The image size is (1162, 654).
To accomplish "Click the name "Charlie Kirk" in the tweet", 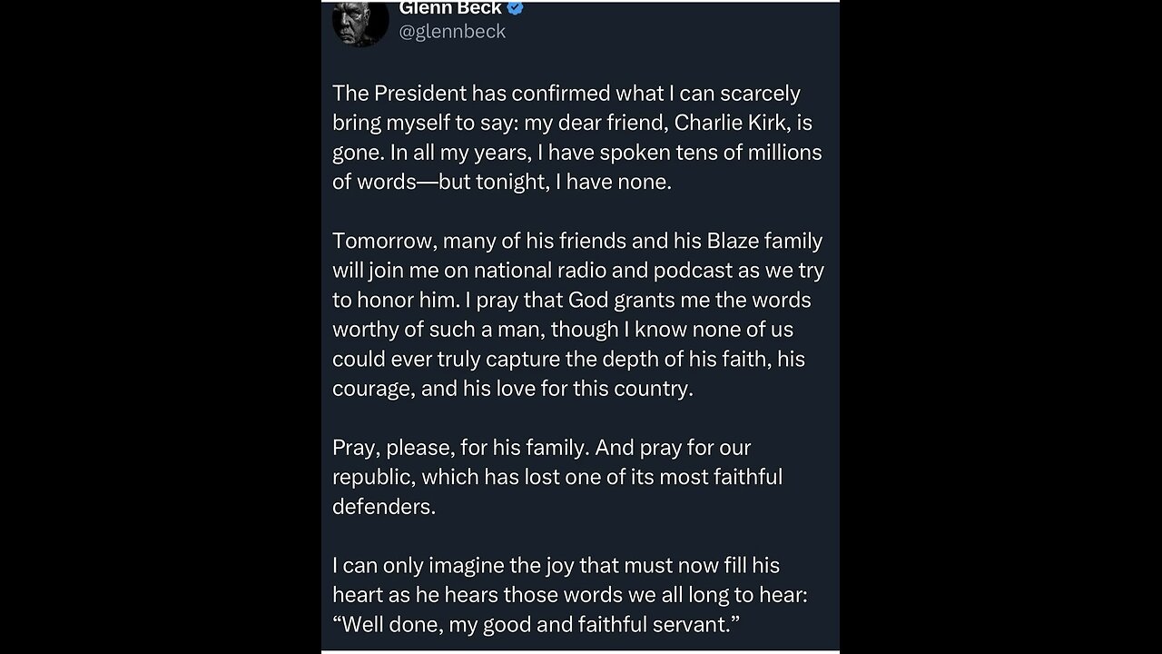I will pyautogui.click(x=732, y=123).
